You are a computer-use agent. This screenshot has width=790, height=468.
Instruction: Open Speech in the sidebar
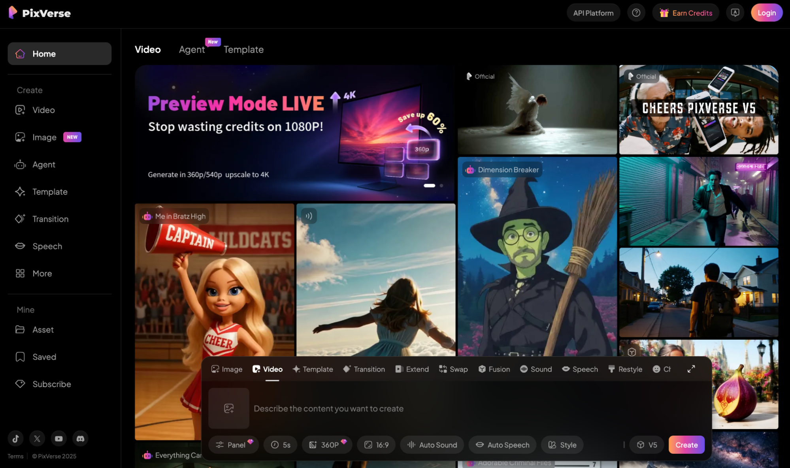pos(60,246)
